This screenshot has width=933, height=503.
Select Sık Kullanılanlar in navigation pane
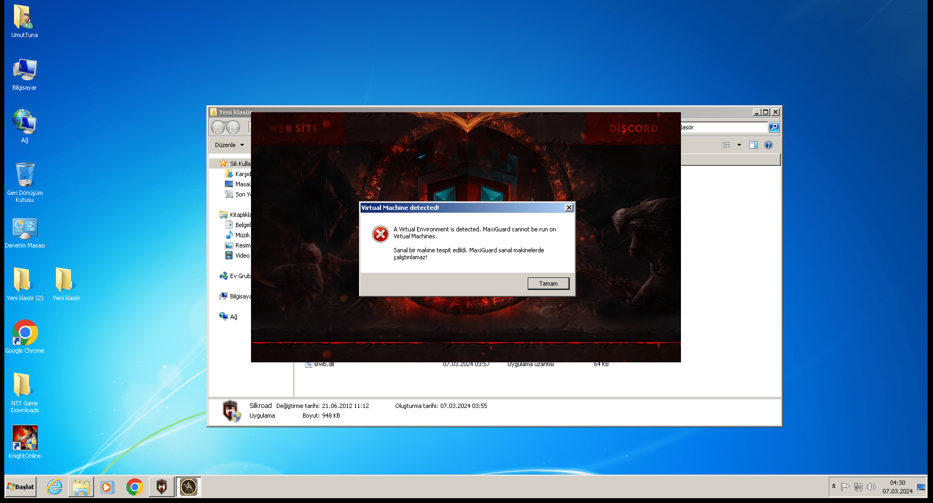click(235, 164)
